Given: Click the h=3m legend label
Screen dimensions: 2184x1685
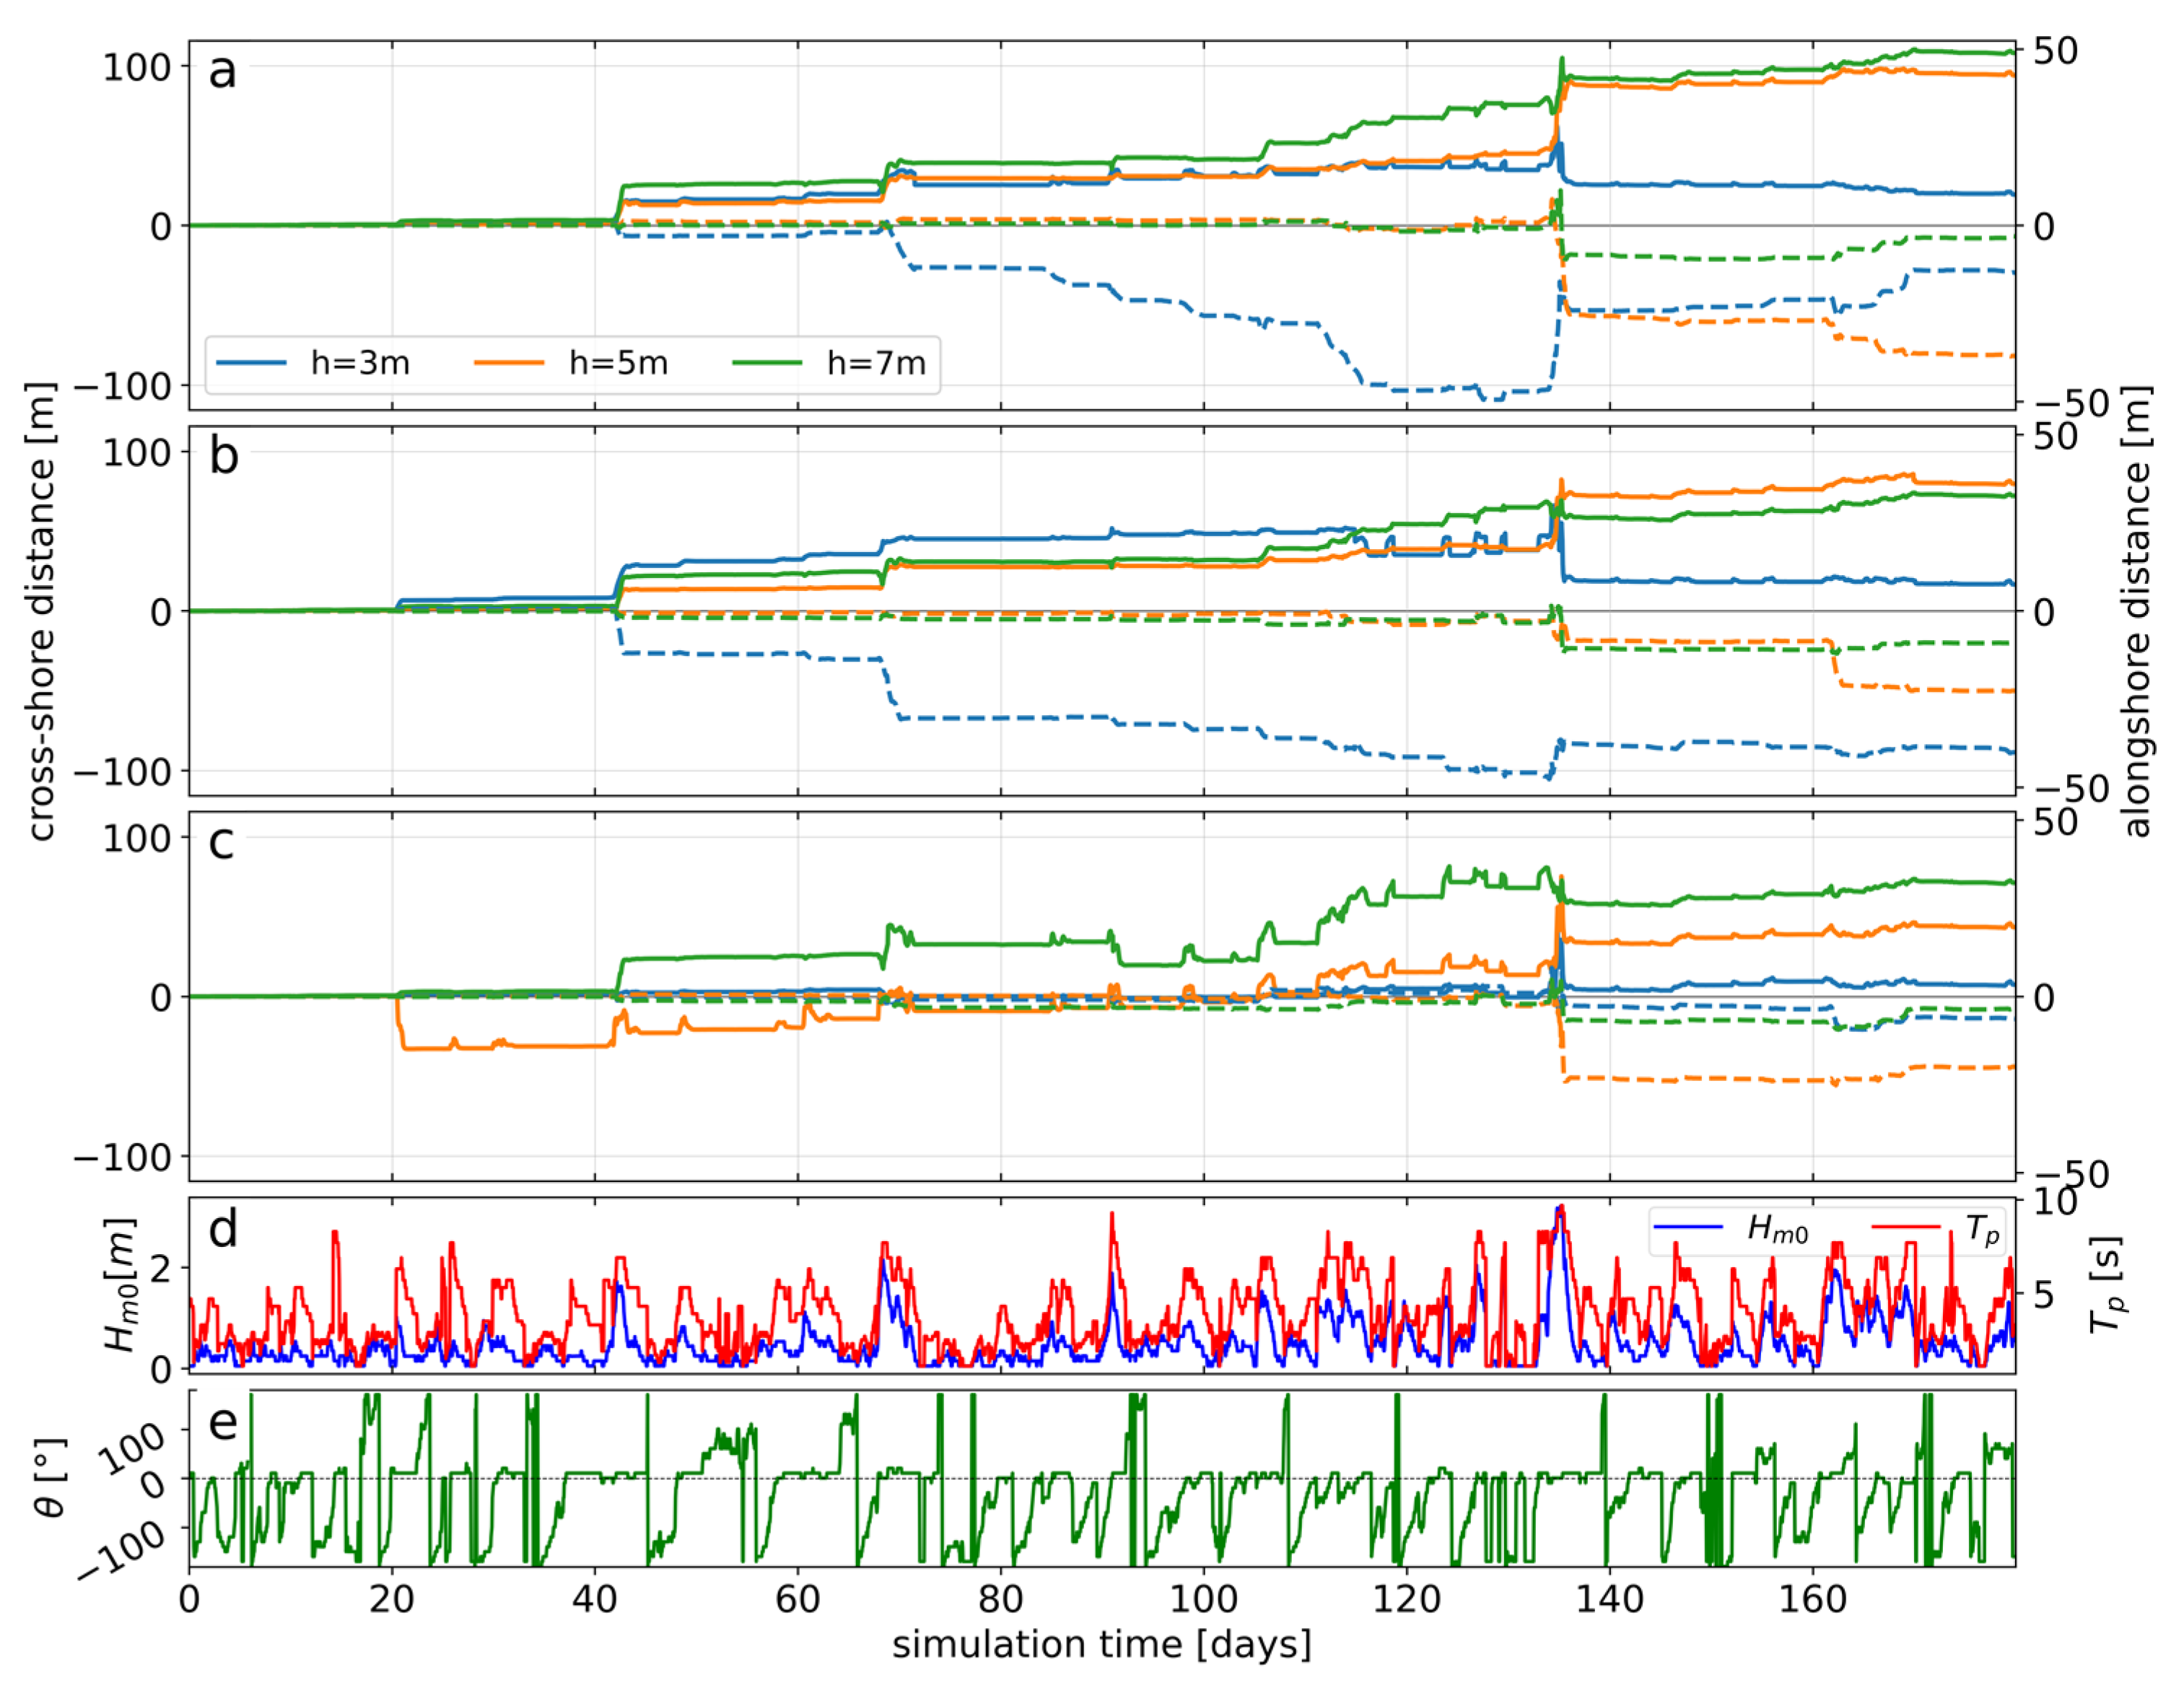Looking at the screenshot, I should (x=360, y=363).
